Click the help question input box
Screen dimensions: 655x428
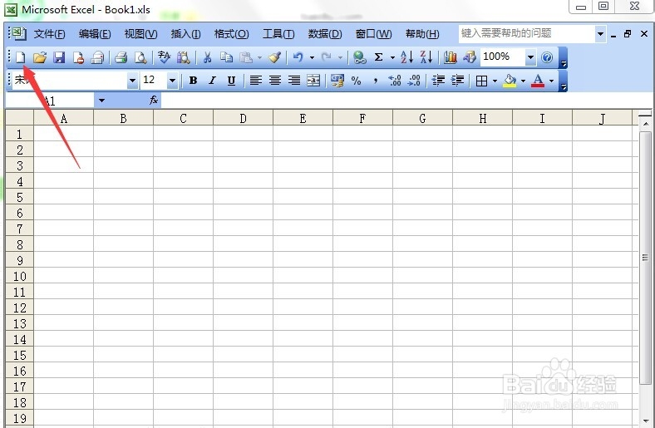(x=527, y=34)
